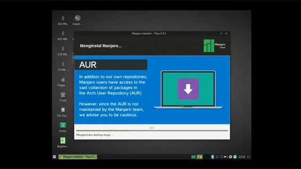Click the AUR slide title
This screenshot has height=169, width=301.
(88, 65)
